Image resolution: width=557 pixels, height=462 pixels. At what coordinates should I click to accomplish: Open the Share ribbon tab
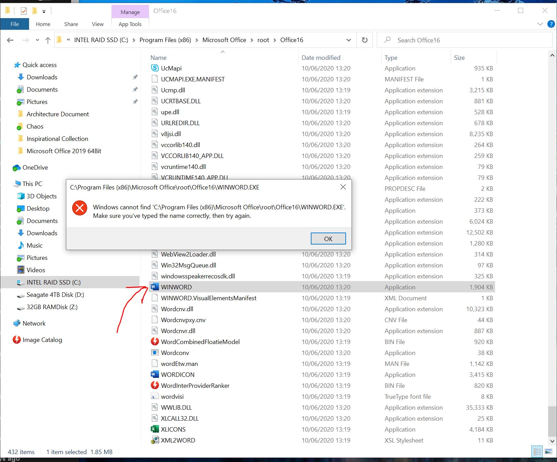tap(71, 24)
